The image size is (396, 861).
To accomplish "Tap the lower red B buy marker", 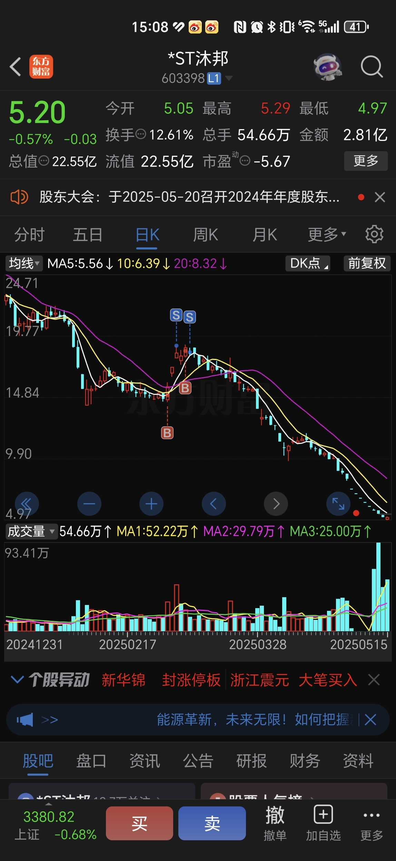I will pyautogui.click(x=167, y=433).
